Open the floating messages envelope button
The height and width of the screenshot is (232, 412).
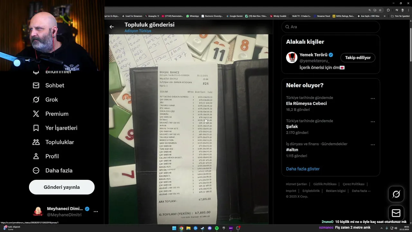[x=396, y=213]
